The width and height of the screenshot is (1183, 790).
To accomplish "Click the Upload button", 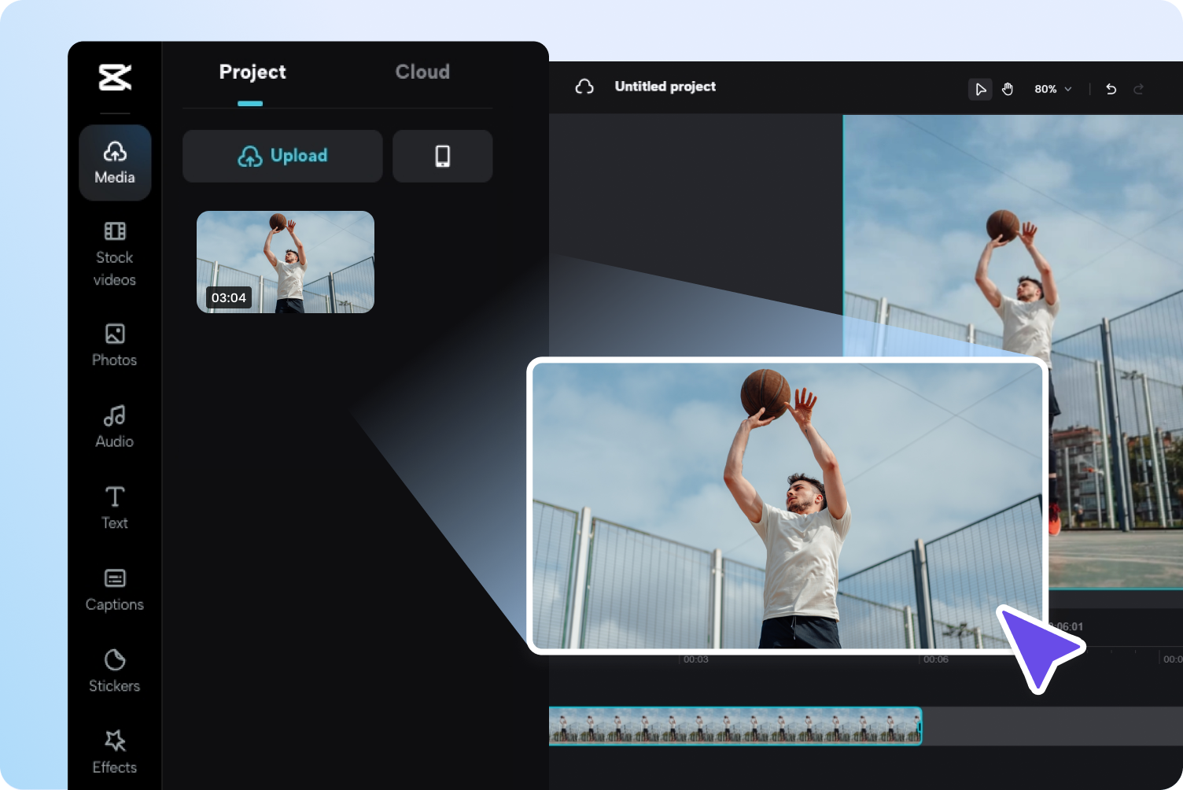I will pos(282,156).
